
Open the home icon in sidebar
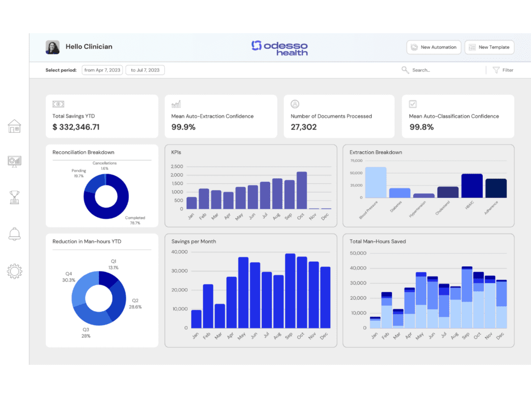[14, 126]
